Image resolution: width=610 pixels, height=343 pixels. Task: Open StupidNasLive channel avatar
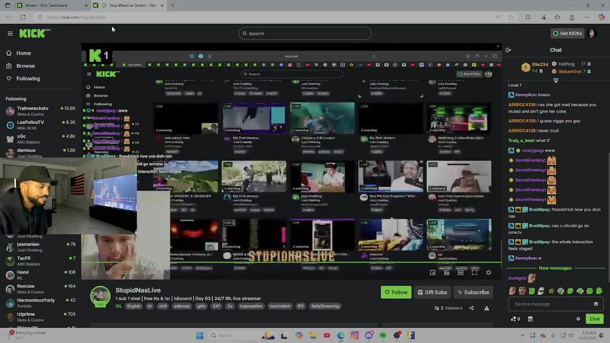(x=101, y=296)
